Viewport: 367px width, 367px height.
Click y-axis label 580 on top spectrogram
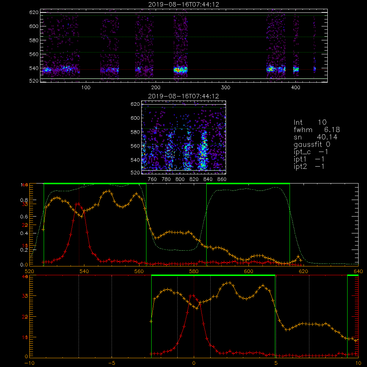(x=34, y=40)
